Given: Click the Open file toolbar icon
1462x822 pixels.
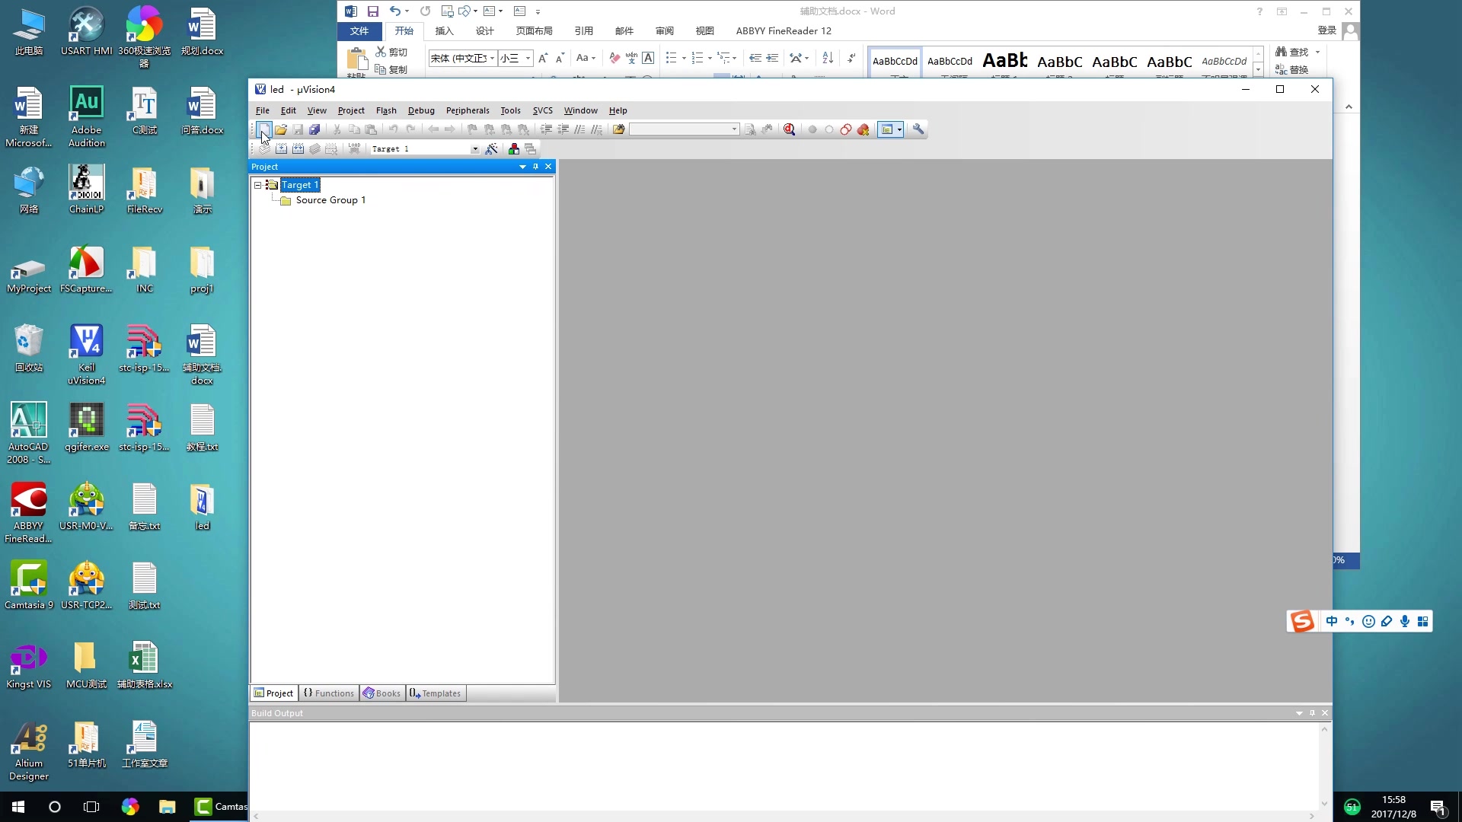Looking at the screenshot, I should tap(281, 129).
